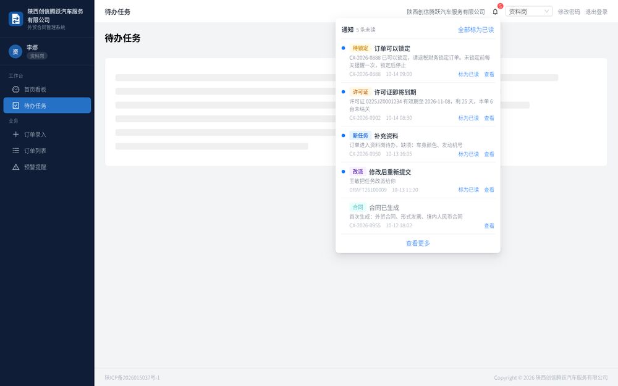This screenshot has height=386, width=618.
Task: Click the user name 李娜 in sidebar
Action: pos(32,48)
